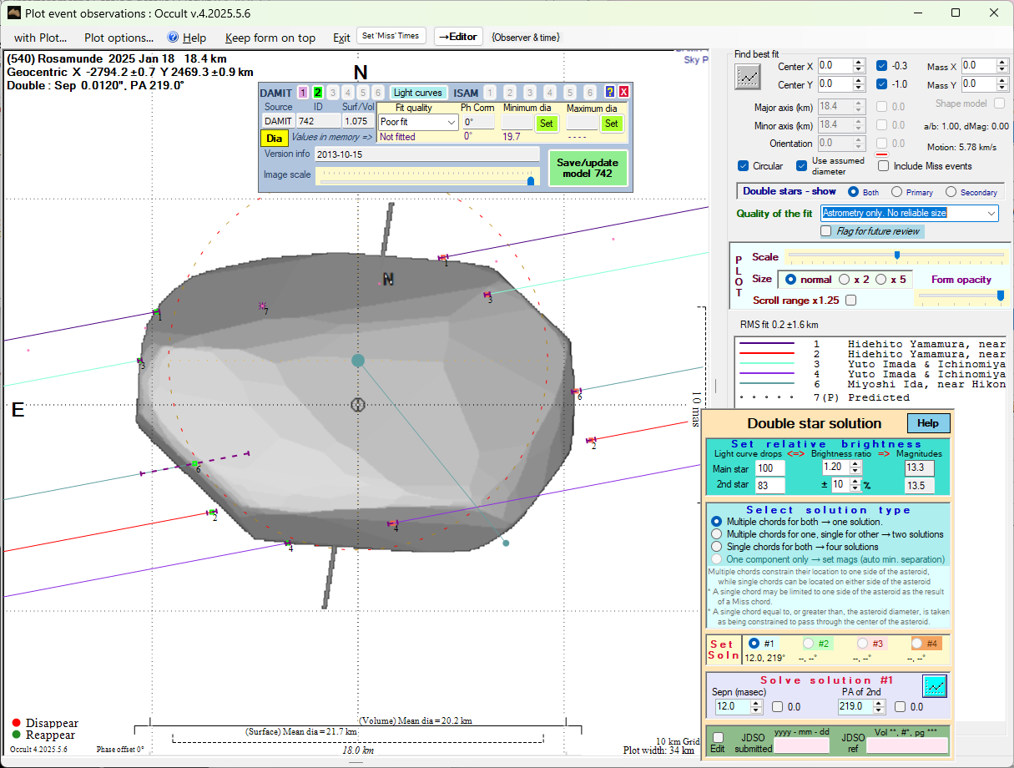
Task: Open the with Plot... menu
Action: coord(40,38)
